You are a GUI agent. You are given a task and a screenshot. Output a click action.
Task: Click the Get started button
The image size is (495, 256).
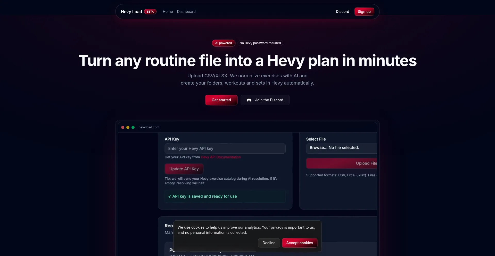pos(221,100)
